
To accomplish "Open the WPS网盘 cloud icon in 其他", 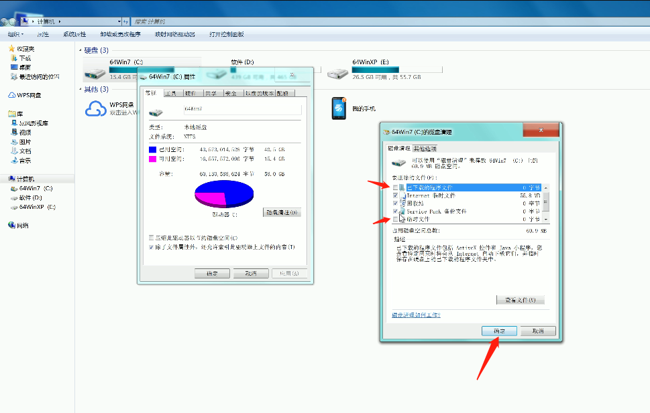I will pyautogui.click(x=96, y=108).
